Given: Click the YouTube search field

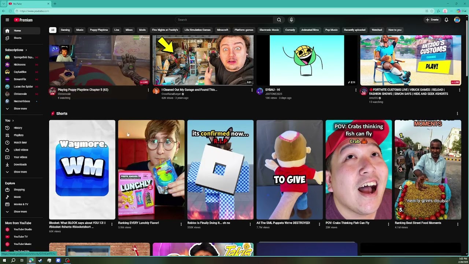Looking at the screenshot, I should coord(224,20).
